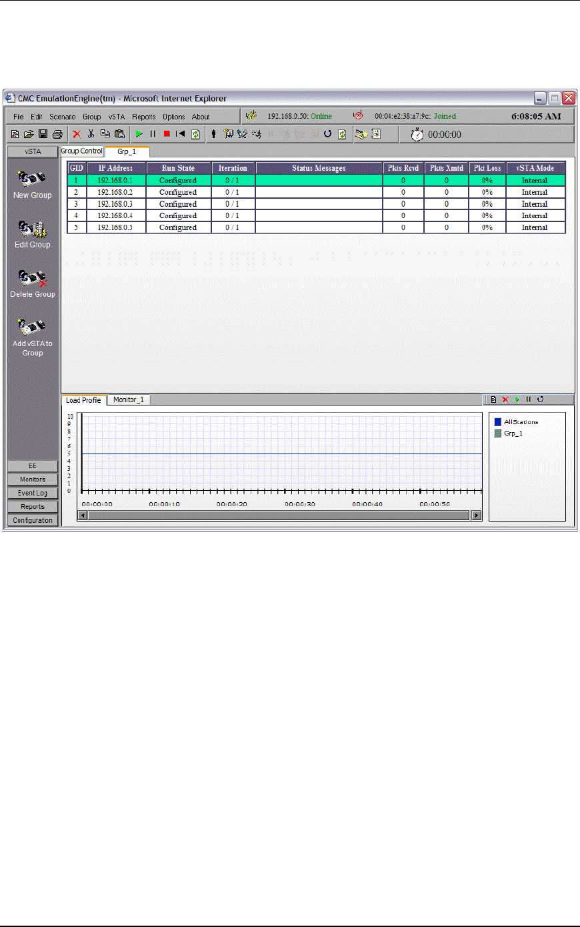
Task: Click the Add vSTA to Group icon
Action: tap(32, 327)
